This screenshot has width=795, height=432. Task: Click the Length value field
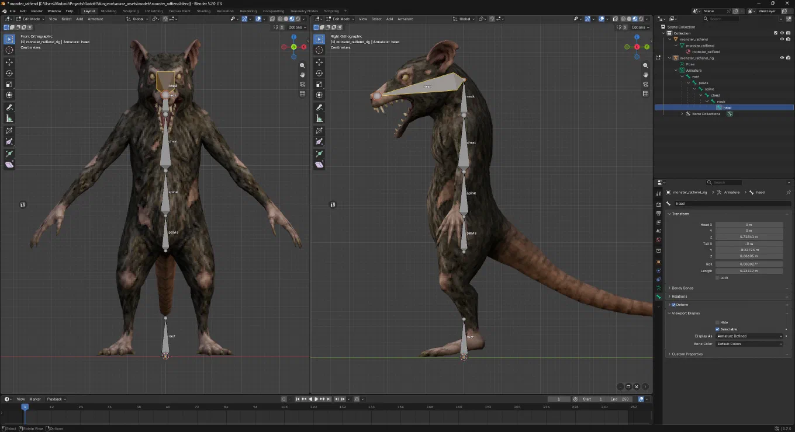(749, 271)
